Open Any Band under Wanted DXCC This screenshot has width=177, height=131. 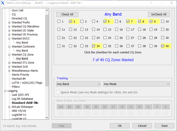click(x=22, y=43)
